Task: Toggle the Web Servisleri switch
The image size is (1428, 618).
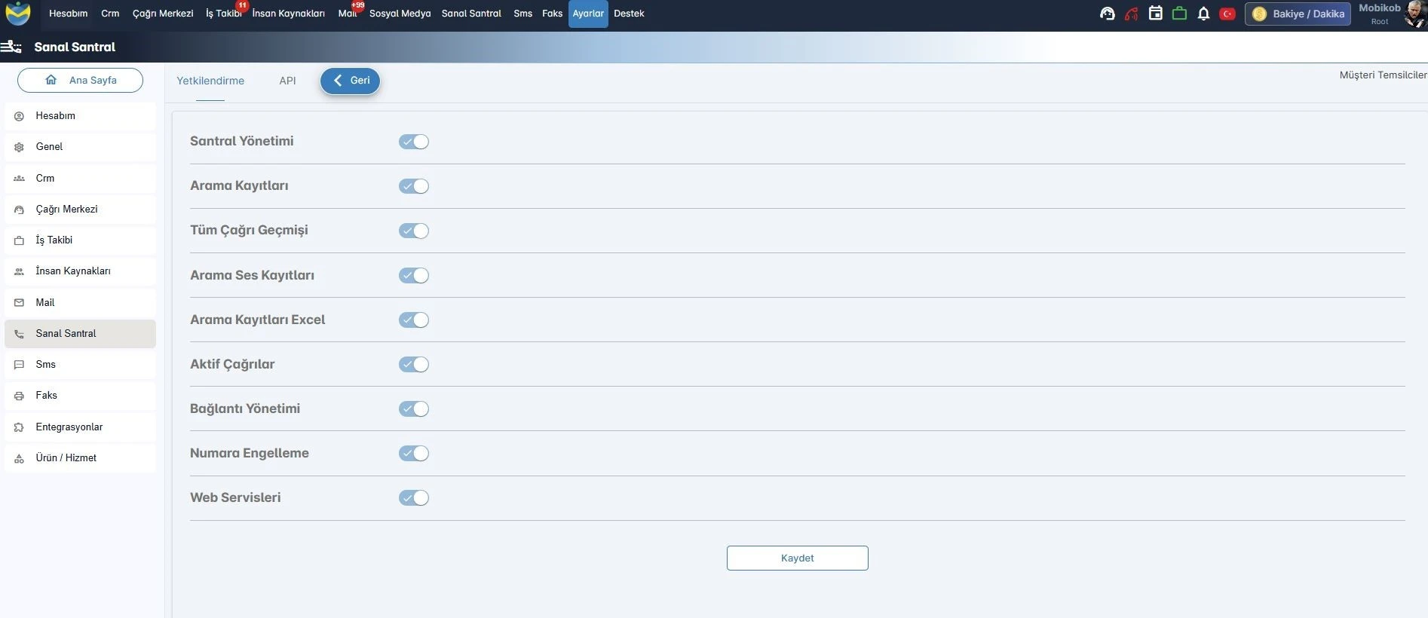Action: (x=413, y=498)
